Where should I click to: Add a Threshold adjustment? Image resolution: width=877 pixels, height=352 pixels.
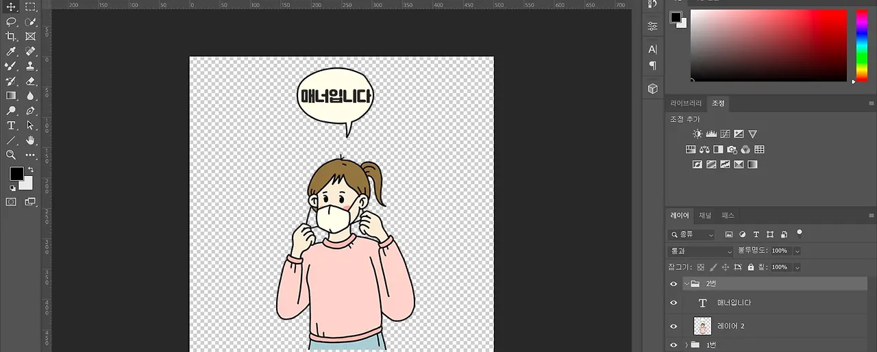point(725,164)
